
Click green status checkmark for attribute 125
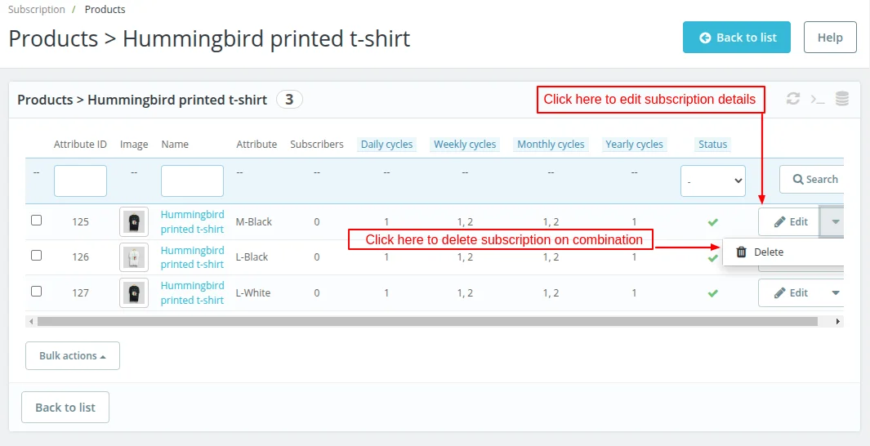coord(713,221)
